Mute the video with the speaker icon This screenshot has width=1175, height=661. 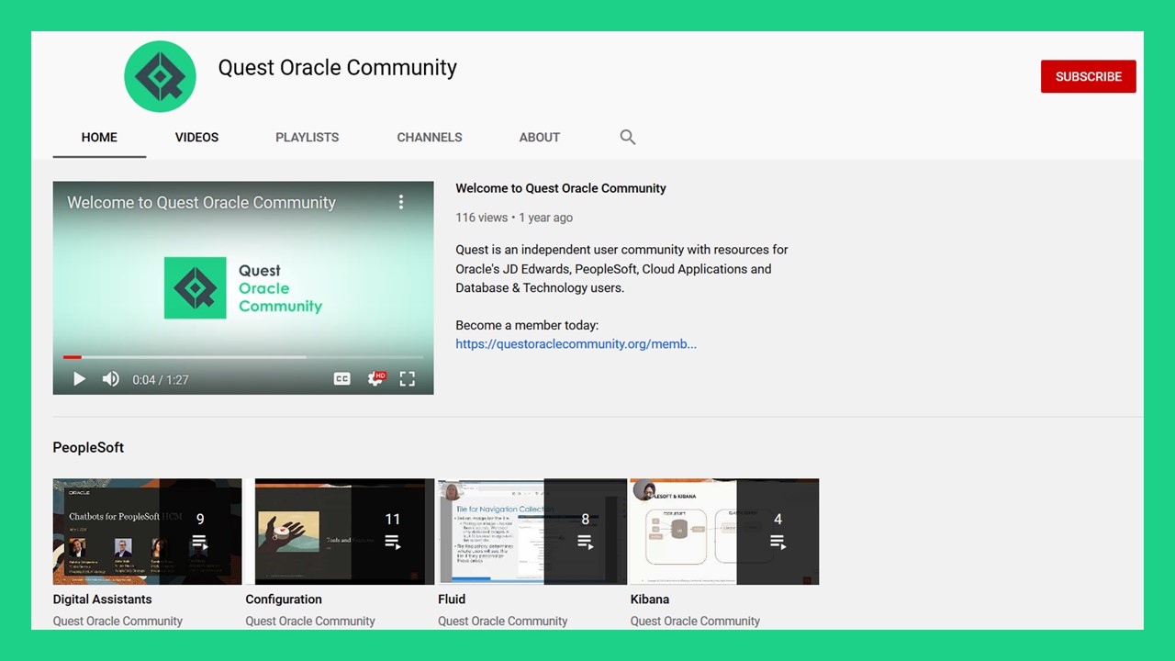(x=111, y=379)
